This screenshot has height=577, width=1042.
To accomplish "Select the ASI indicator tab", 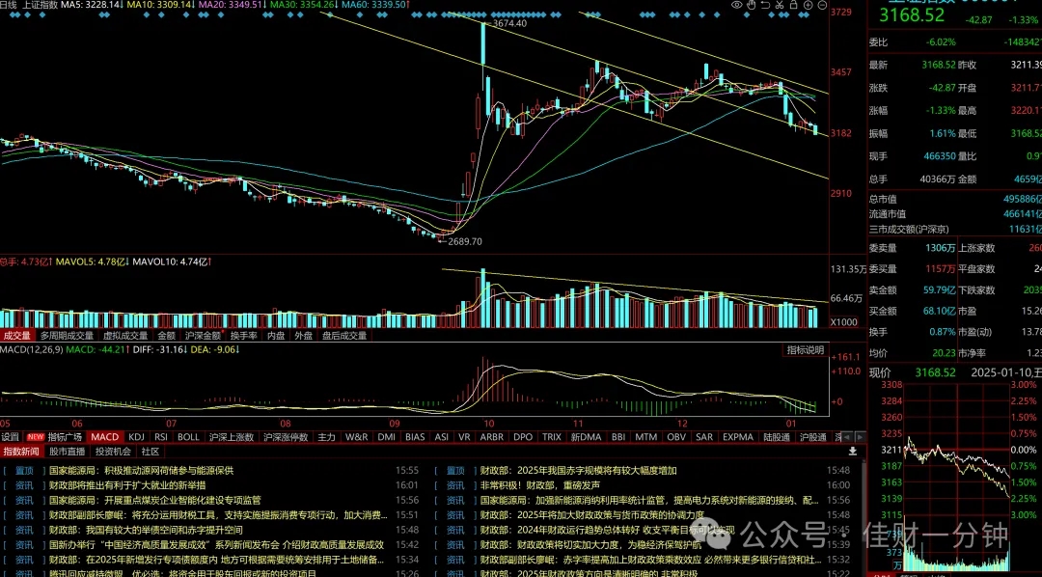I will [441, 437].
